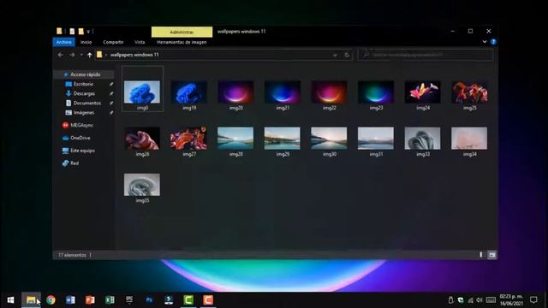Screen dimensions: 548x308
Task: Click the New folder quick access icon
Action: click(81, 32)
